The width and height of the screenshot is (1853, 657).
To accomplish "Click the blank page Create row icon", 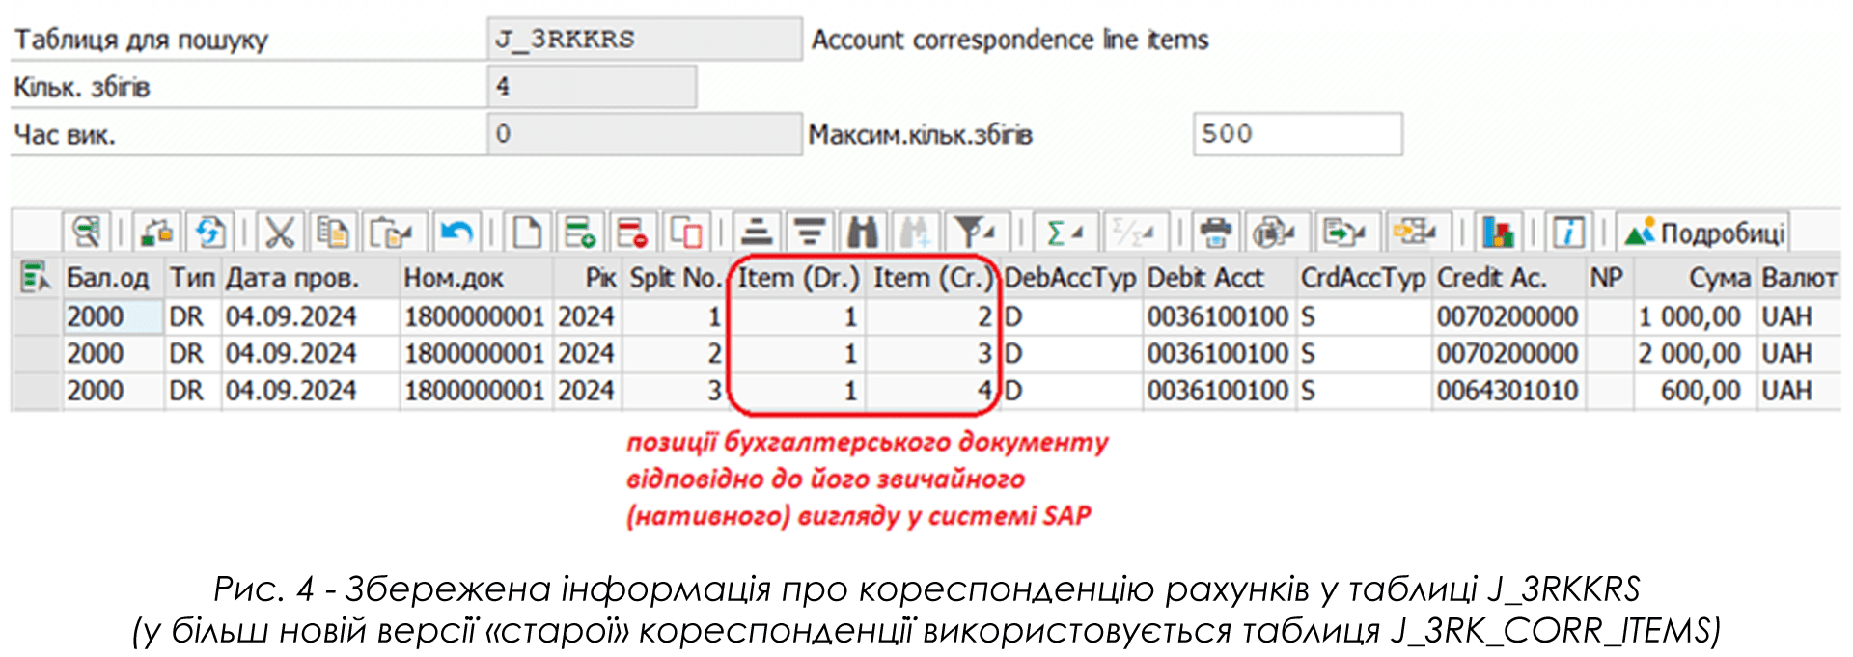I will pos(527,233).
